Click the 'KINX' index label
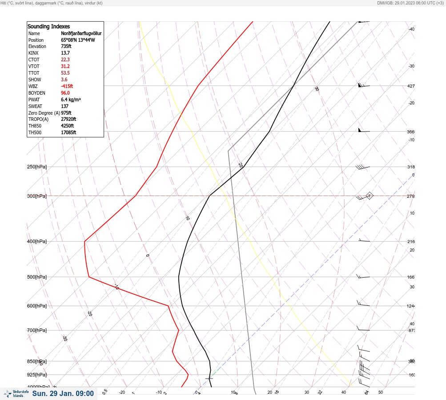The width and height of the screenshot is (446, 400). [33, 53]
